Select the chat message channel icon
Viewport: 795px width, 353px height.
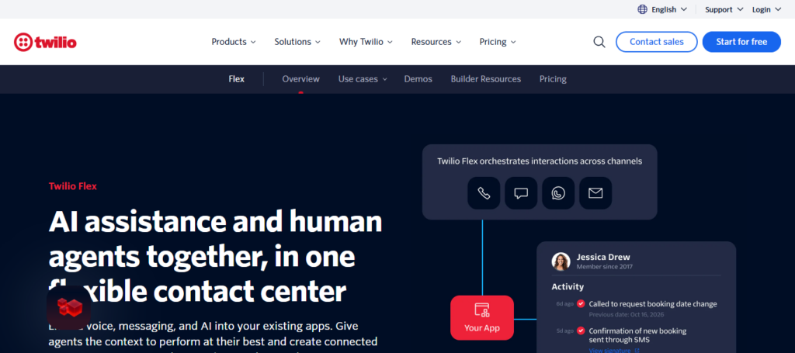[x=521, y=193]
